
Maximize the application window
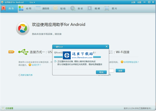tap(149, 2)
